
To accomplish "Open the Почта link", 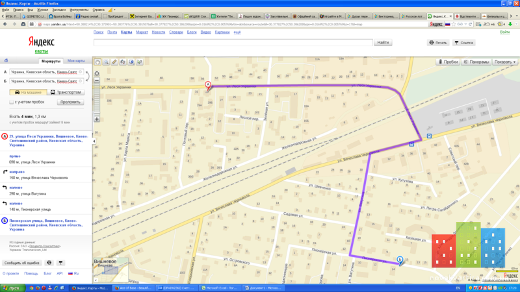I will [112, 32].
